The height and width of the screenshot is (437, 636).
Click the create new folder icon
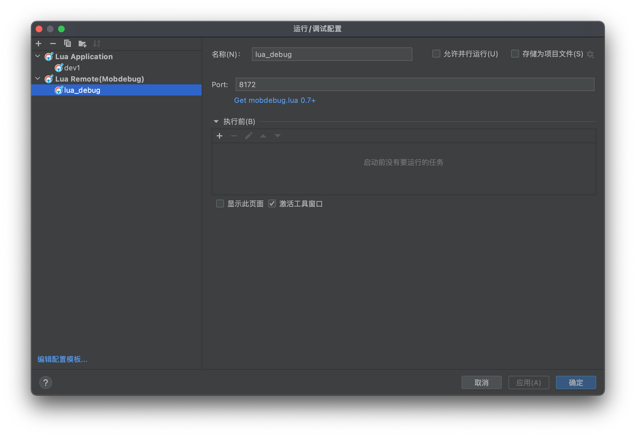[x=82, y=44]
